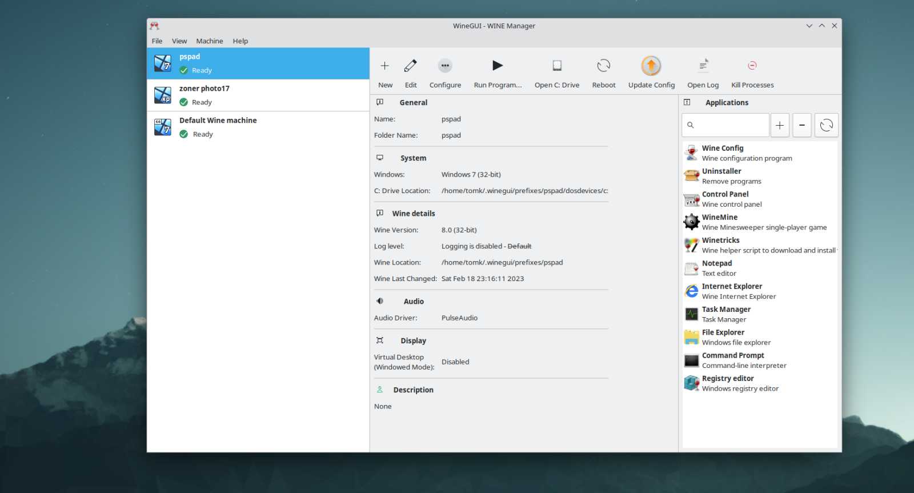Click the remove application minus button
The width and height of the screenshot is (914, 493).
coord(802,125)
